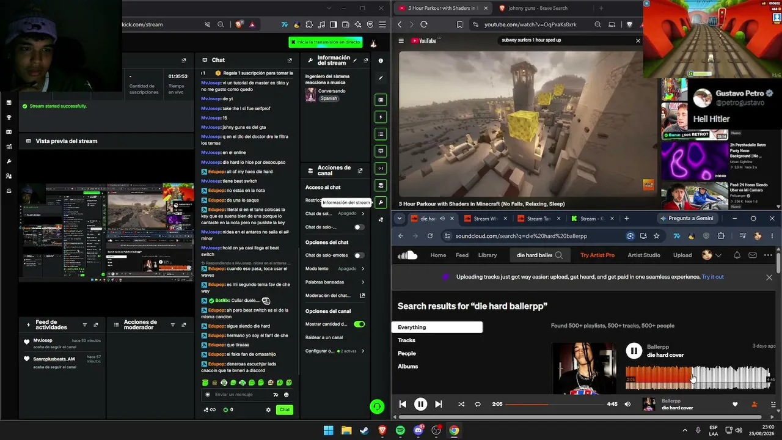The width and height of the screenshot is (782, 440).
Task: Dismiss the uploading tracks banner
Action: [769, 277]
